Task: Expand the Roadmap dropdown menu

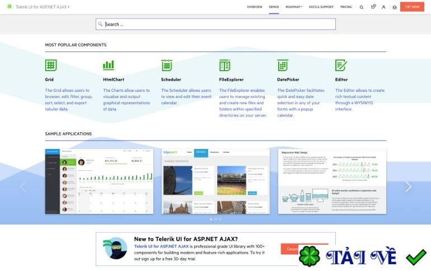Action: coord(293,7)
